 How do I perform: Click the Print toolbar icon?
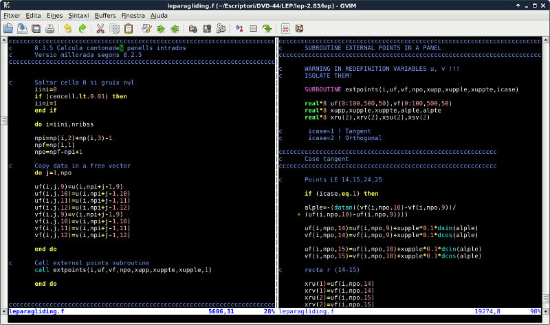tap(49, 28)
